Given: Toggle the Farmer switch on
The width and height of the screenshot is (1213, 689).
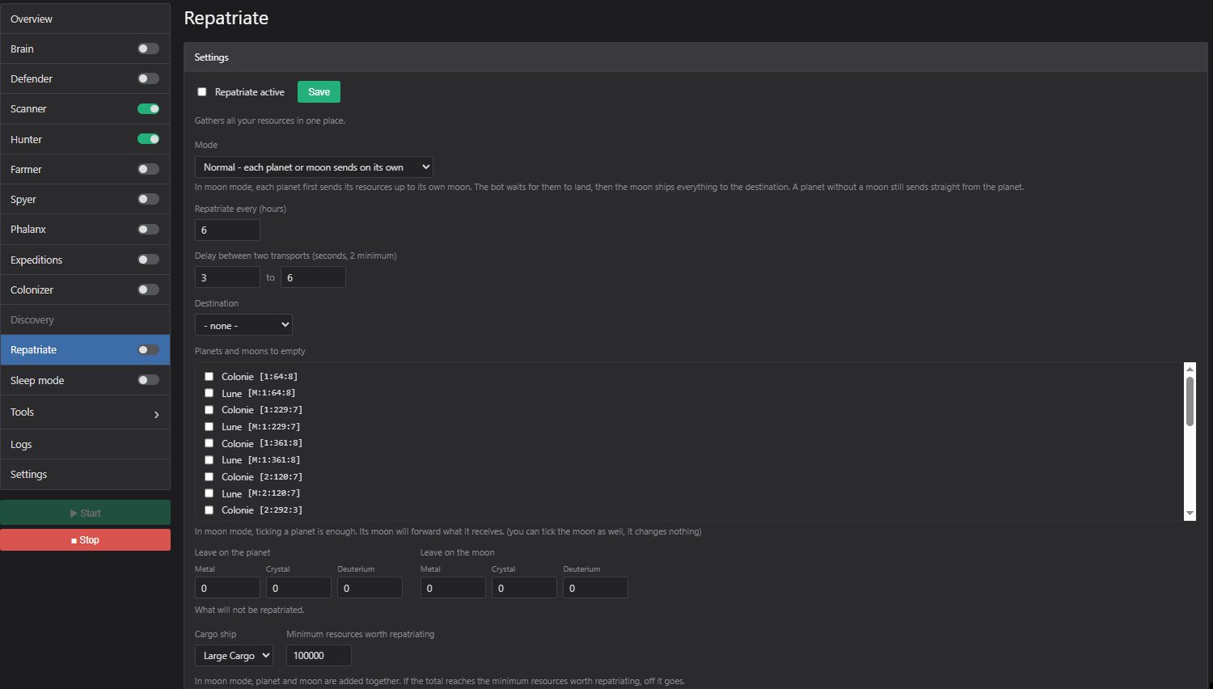Looking at the screenshot, I should pos(148,169).
